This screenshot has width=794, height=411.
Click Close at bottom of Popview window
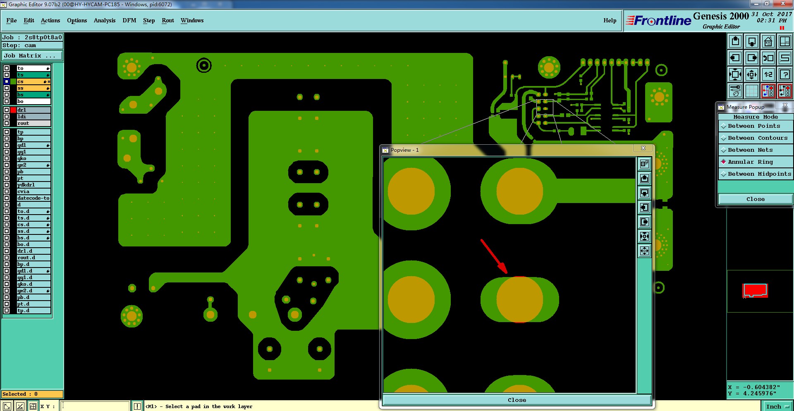tap(517, 400)
